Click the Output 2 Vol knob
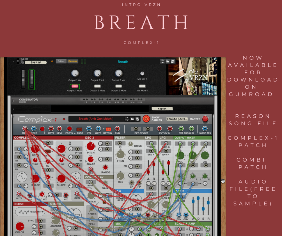Screen dimensions: 282x236 coord(97,73)
